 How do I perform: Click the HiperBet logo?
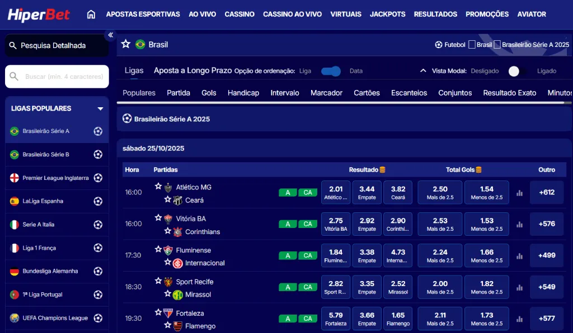click(39, 15)
